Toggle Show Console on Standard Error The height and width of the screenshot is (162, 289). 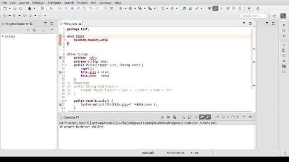click(x=208, y=117)
